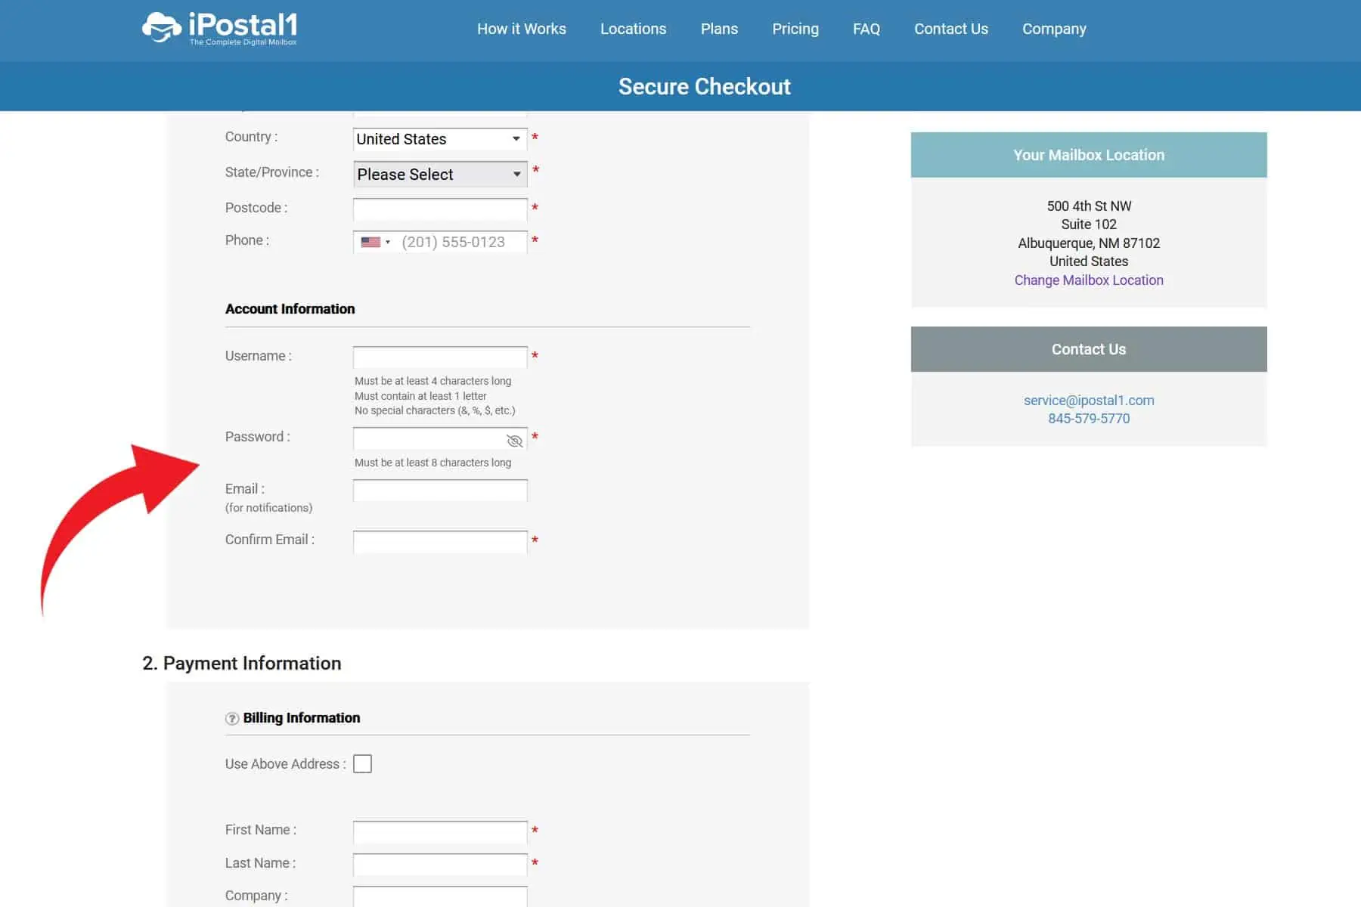This screenshot has width=1361, height=907.
Task: Open the Company menu item
Action: (x=1054, y=29)
